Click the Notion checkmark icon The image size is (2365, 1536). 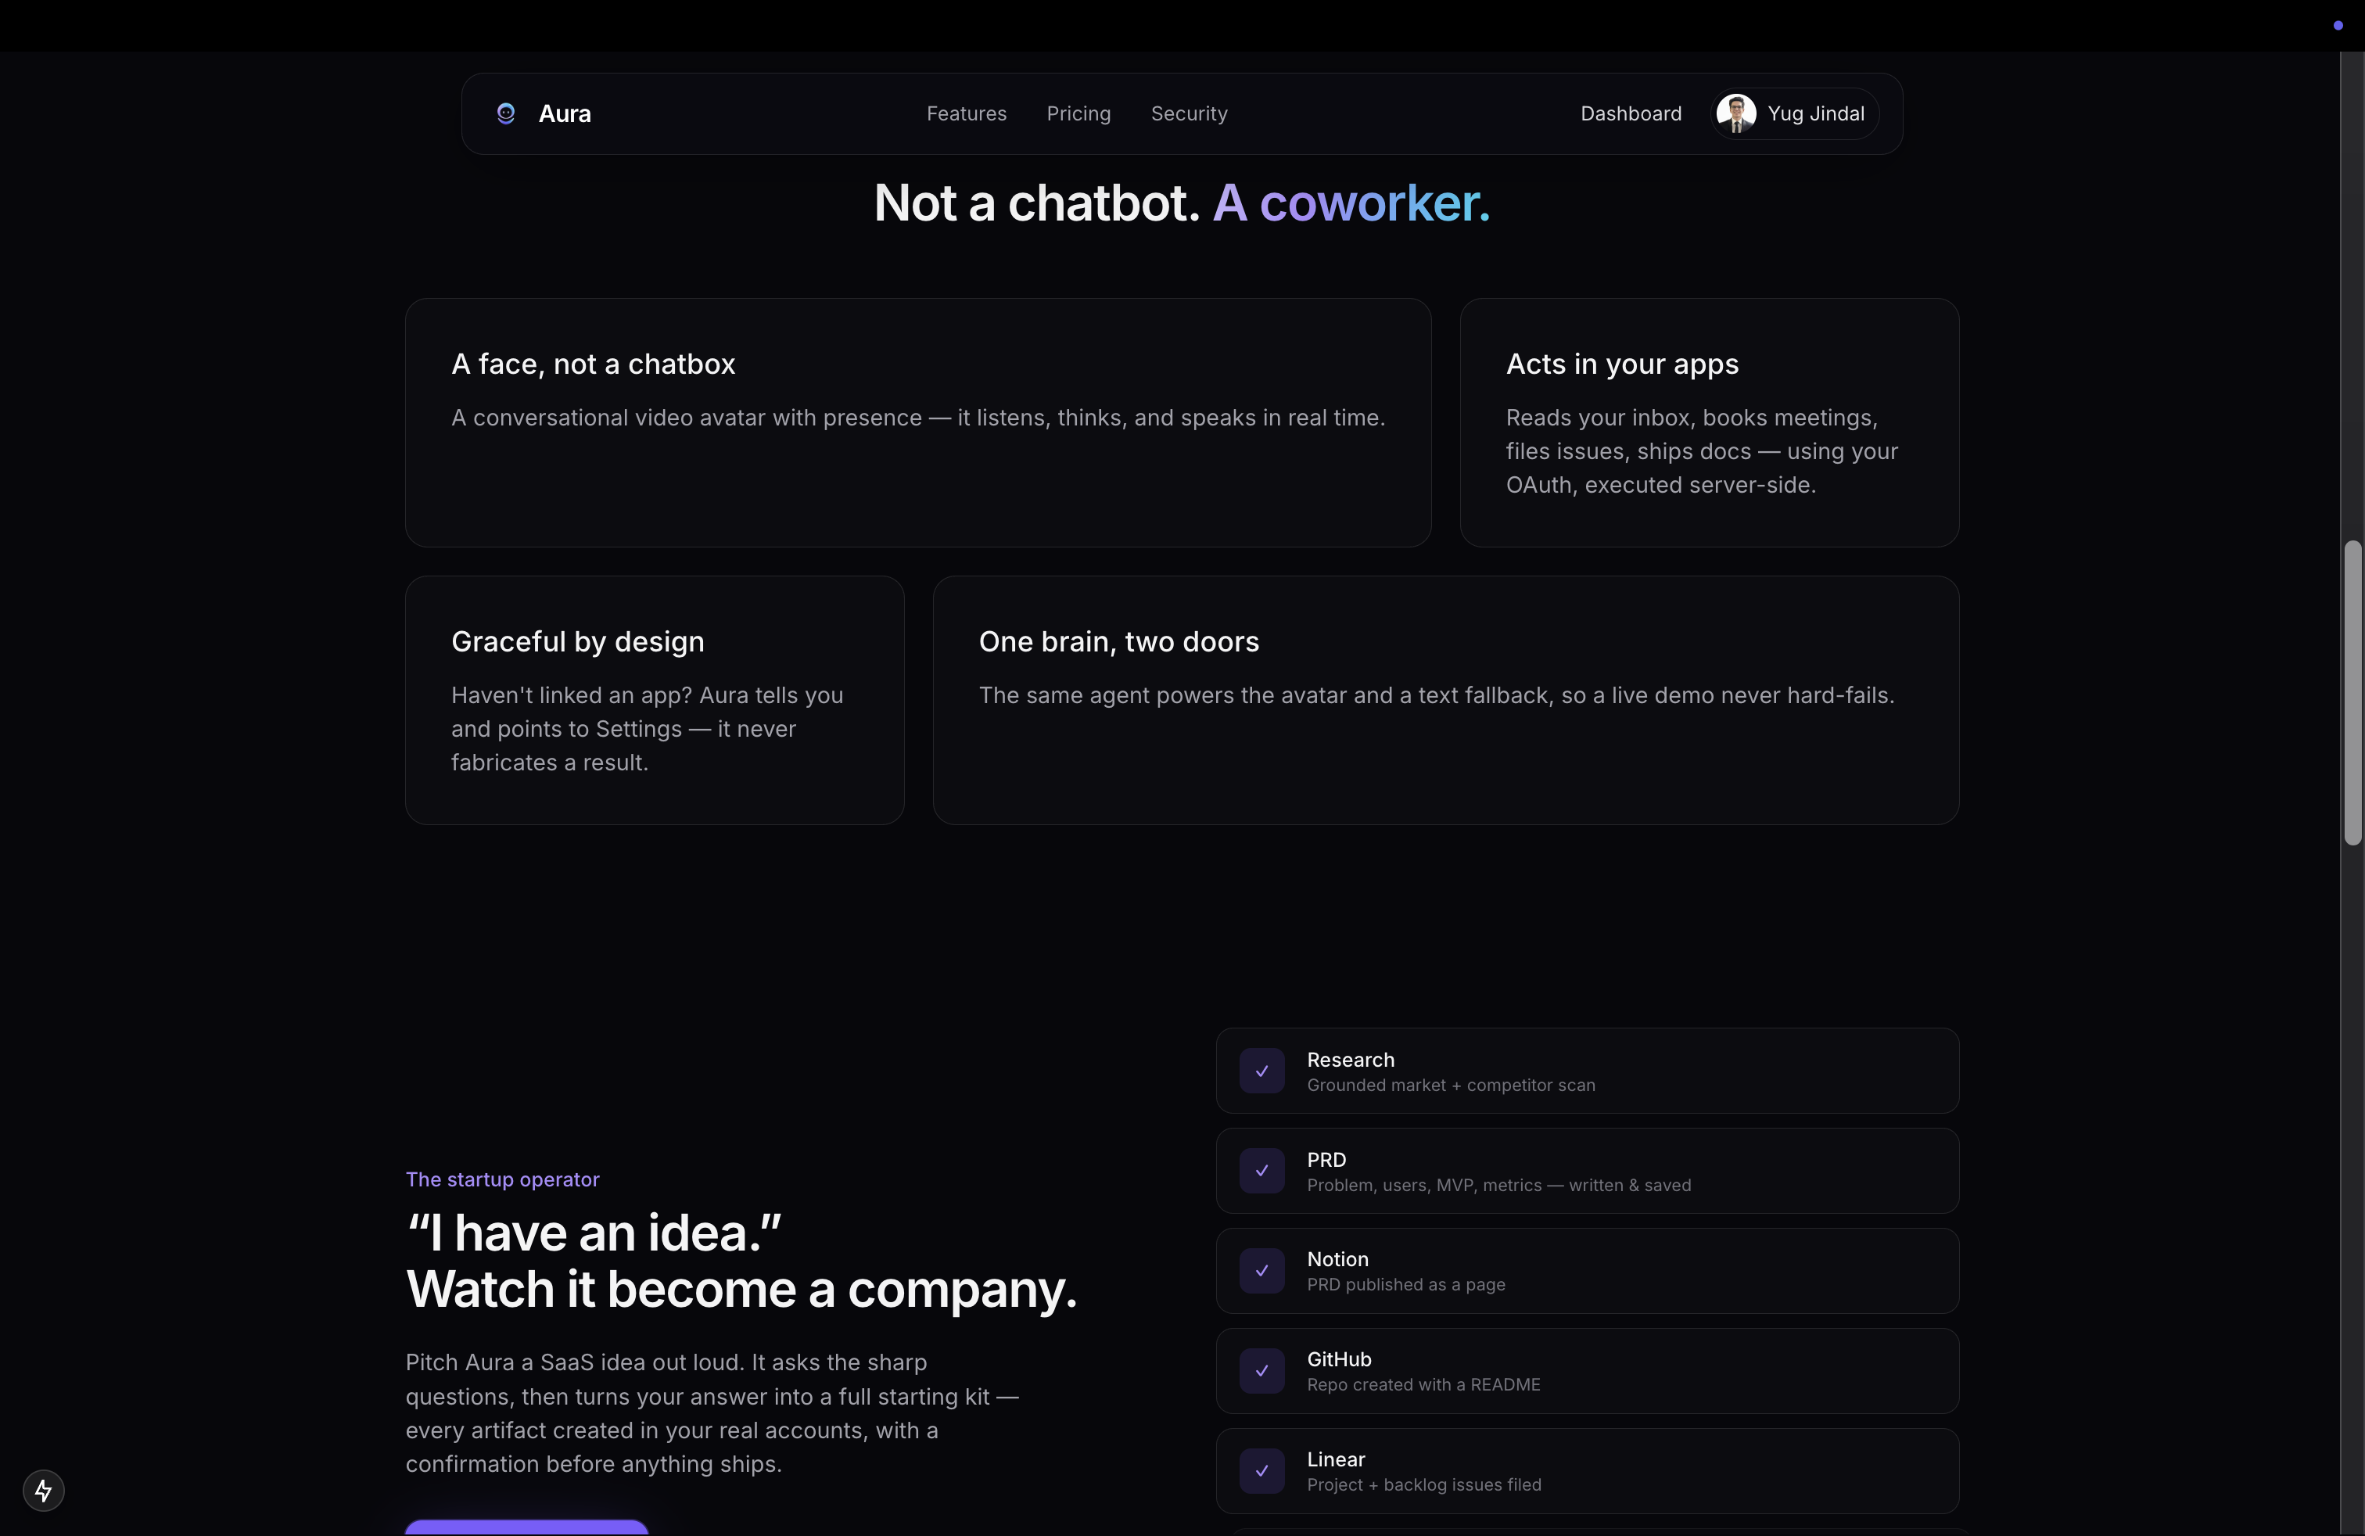coord(1262,1271)
